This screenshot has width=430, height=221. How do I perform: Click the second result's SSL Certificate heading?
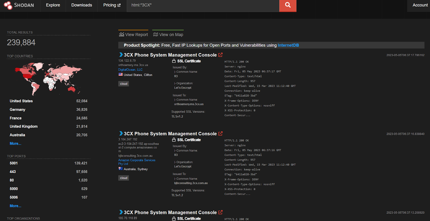click(x=189, y=140)
